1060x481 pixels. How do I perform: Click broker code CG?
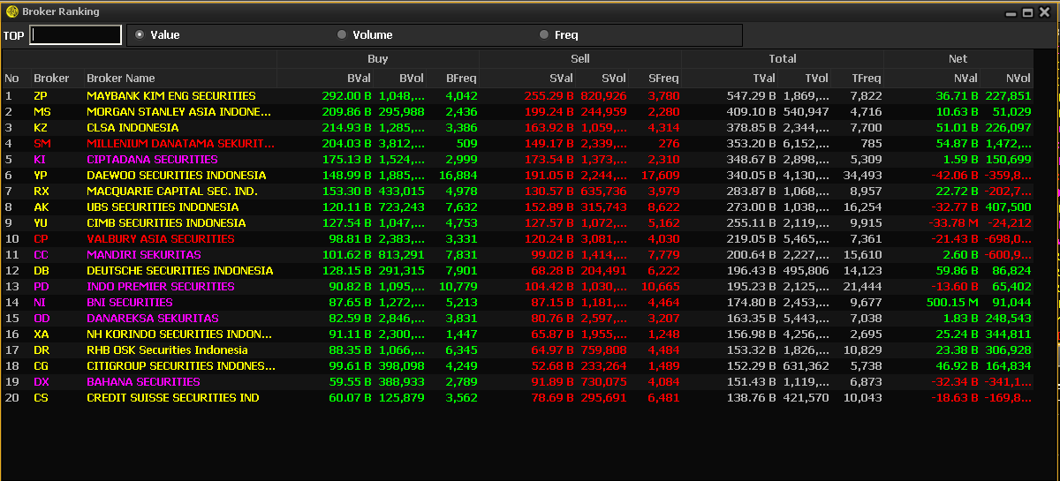[41, 365]
